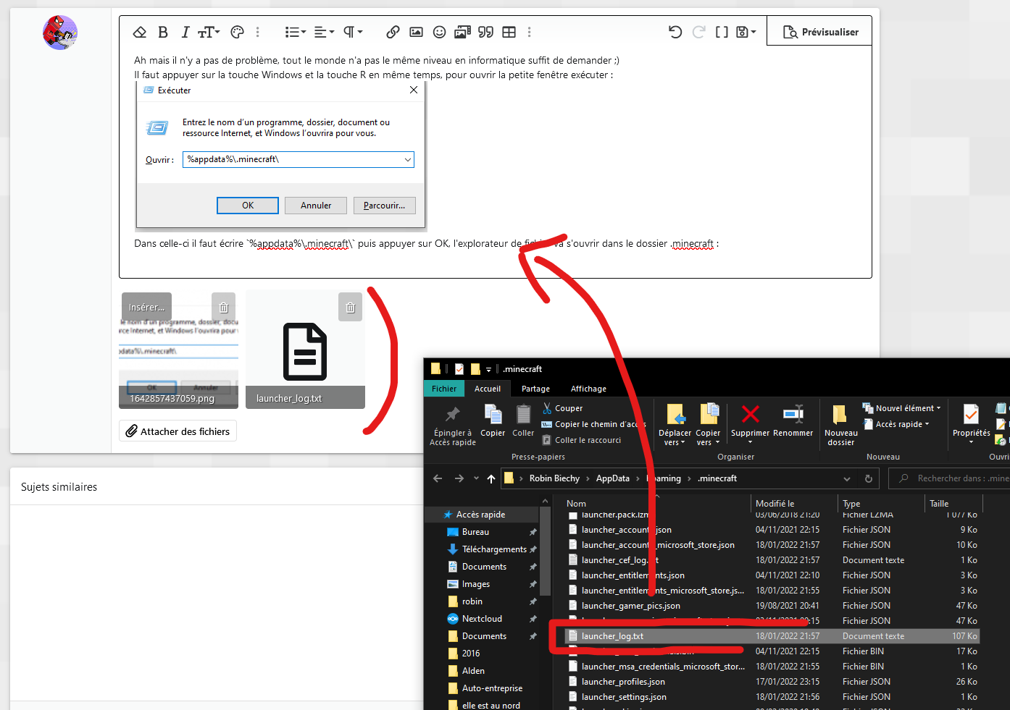Click the eraser remove-formatting icon in editor

pos(140,32)
